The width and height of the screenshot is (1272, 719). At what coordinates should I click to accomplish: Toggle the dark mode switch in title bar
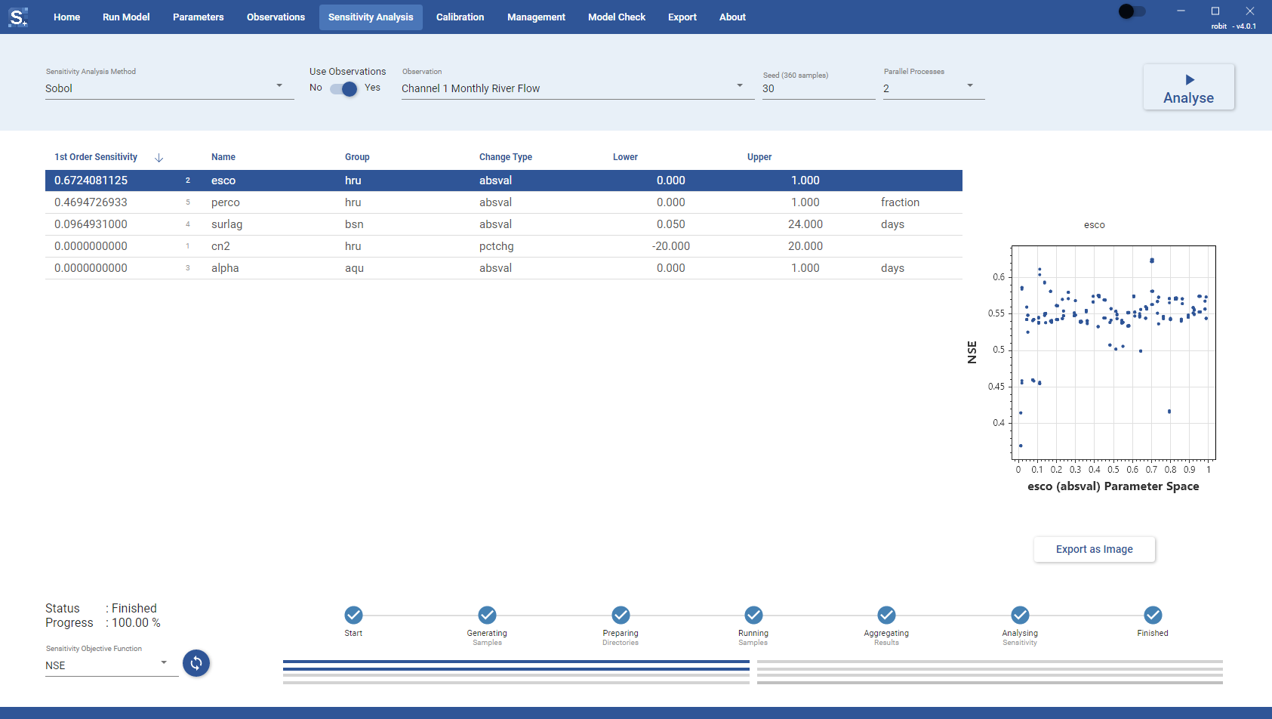click(1132, 11)
